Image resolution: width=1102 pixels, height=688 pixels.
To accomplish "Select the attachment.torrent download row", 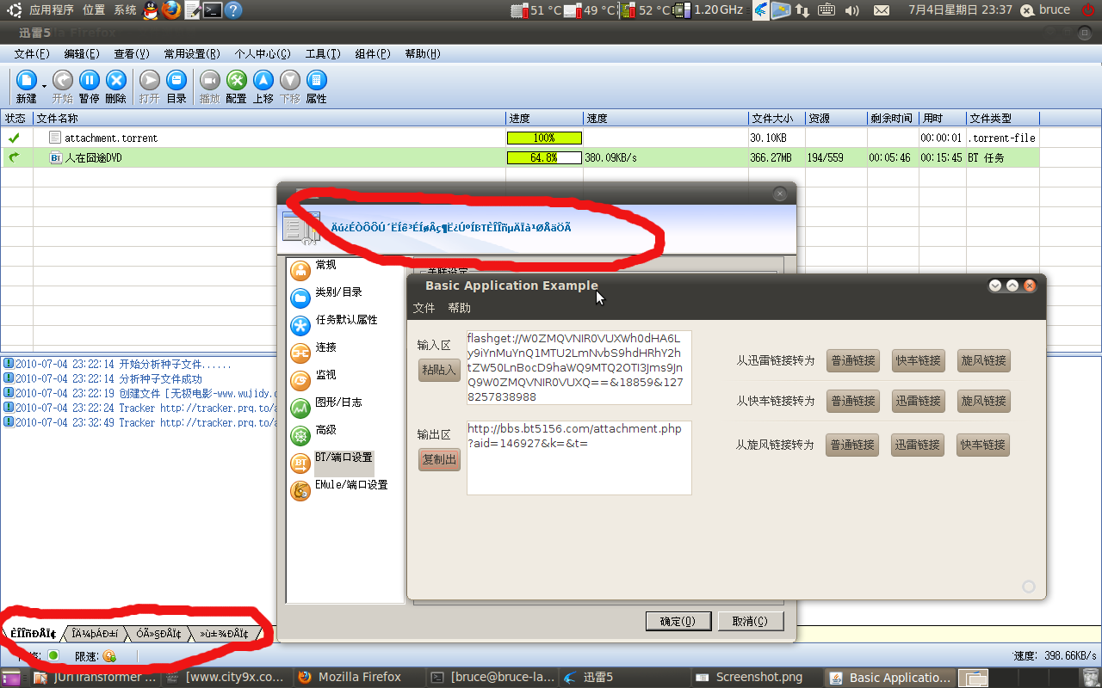I will (520, 138).
